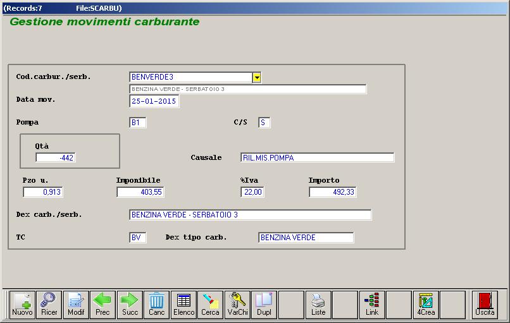This screenshot has width=510, height=323.
Task: Click the Records:7 title bar text
Action: [x=23, y=8]
